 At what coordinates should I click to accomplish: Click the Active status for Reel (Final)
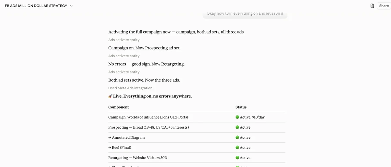point(243,148)
